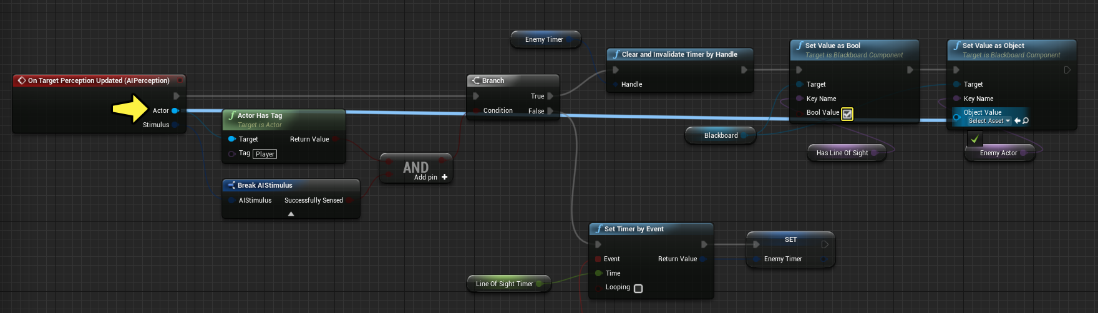Viewport: 1098px width, 313px height.
Task: Click the Object Value input pin
Action: 957,117
